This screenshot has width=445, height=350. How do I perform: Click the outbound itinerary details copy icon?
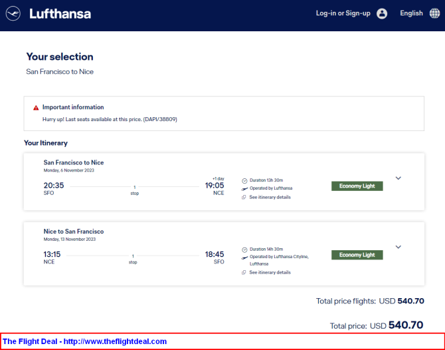coord(244,198)
